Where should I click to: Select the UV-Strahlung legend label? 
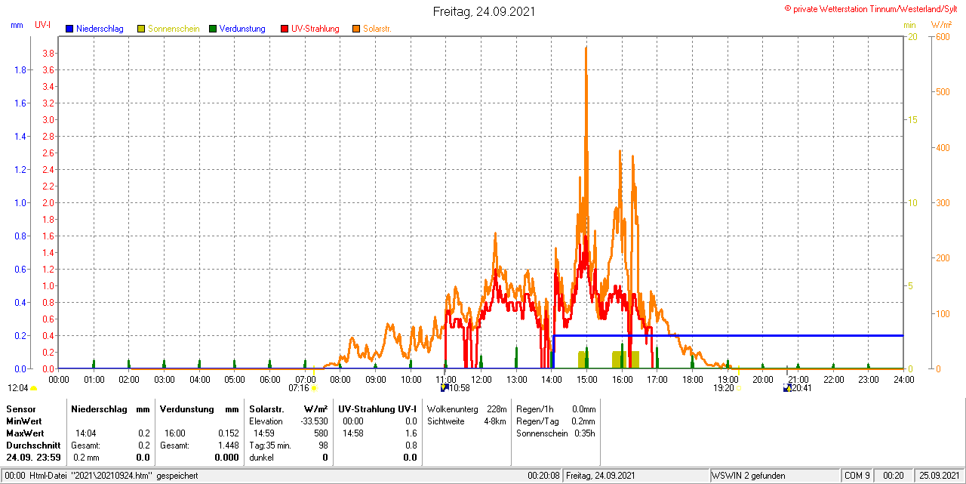[x=315, y=29]
